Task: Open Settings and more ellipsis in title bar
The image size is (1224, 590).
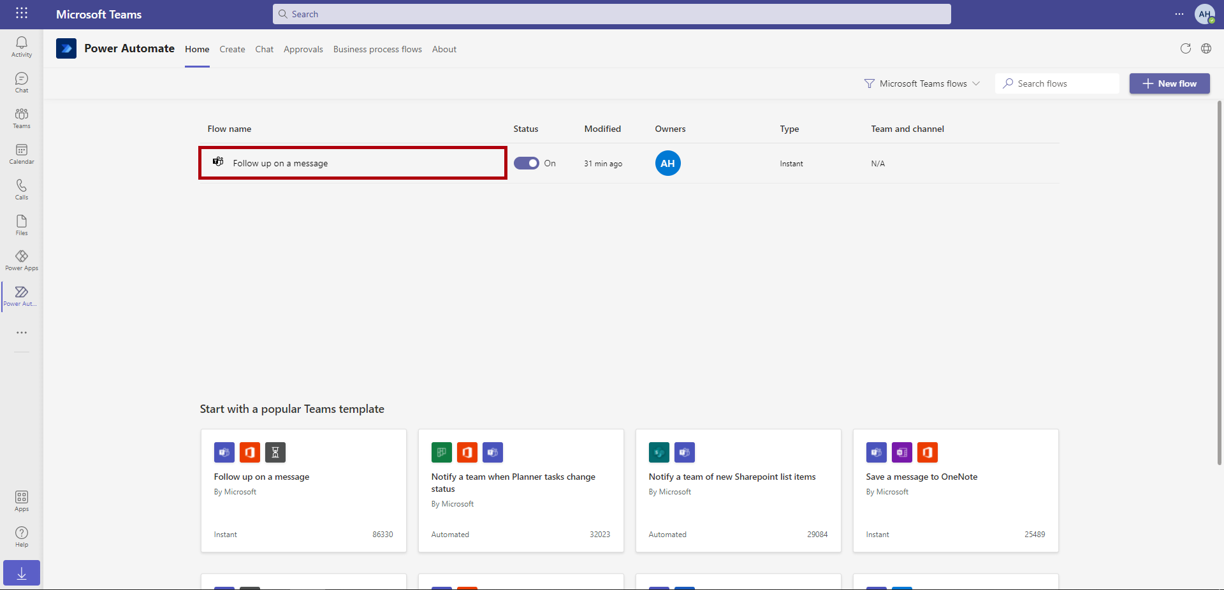Action: (x=1179, y=14)
